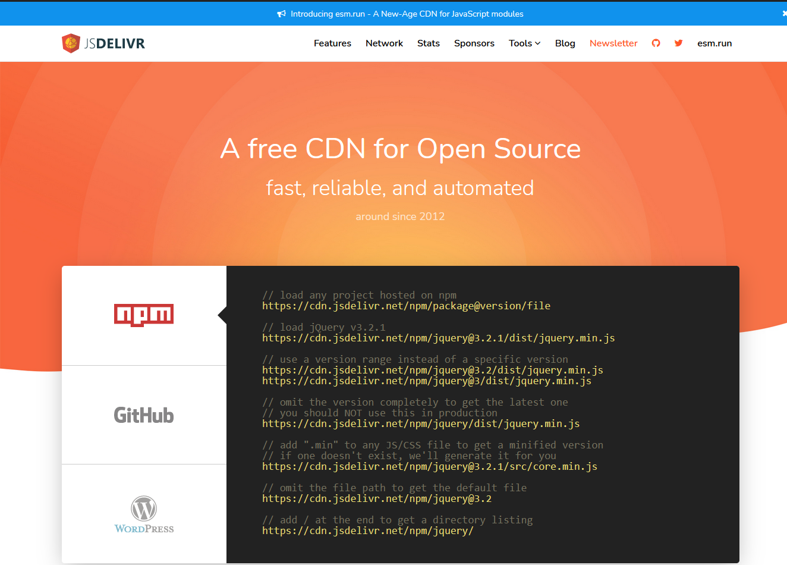Open the Stats page
This screenshot has width=787, height=565.
click(x=429, y=43)
